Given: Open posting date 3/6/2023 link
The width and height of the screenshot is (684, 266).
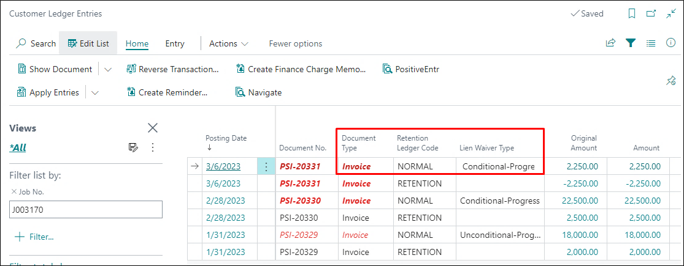Looking at the screenshot, I should 223,166.
